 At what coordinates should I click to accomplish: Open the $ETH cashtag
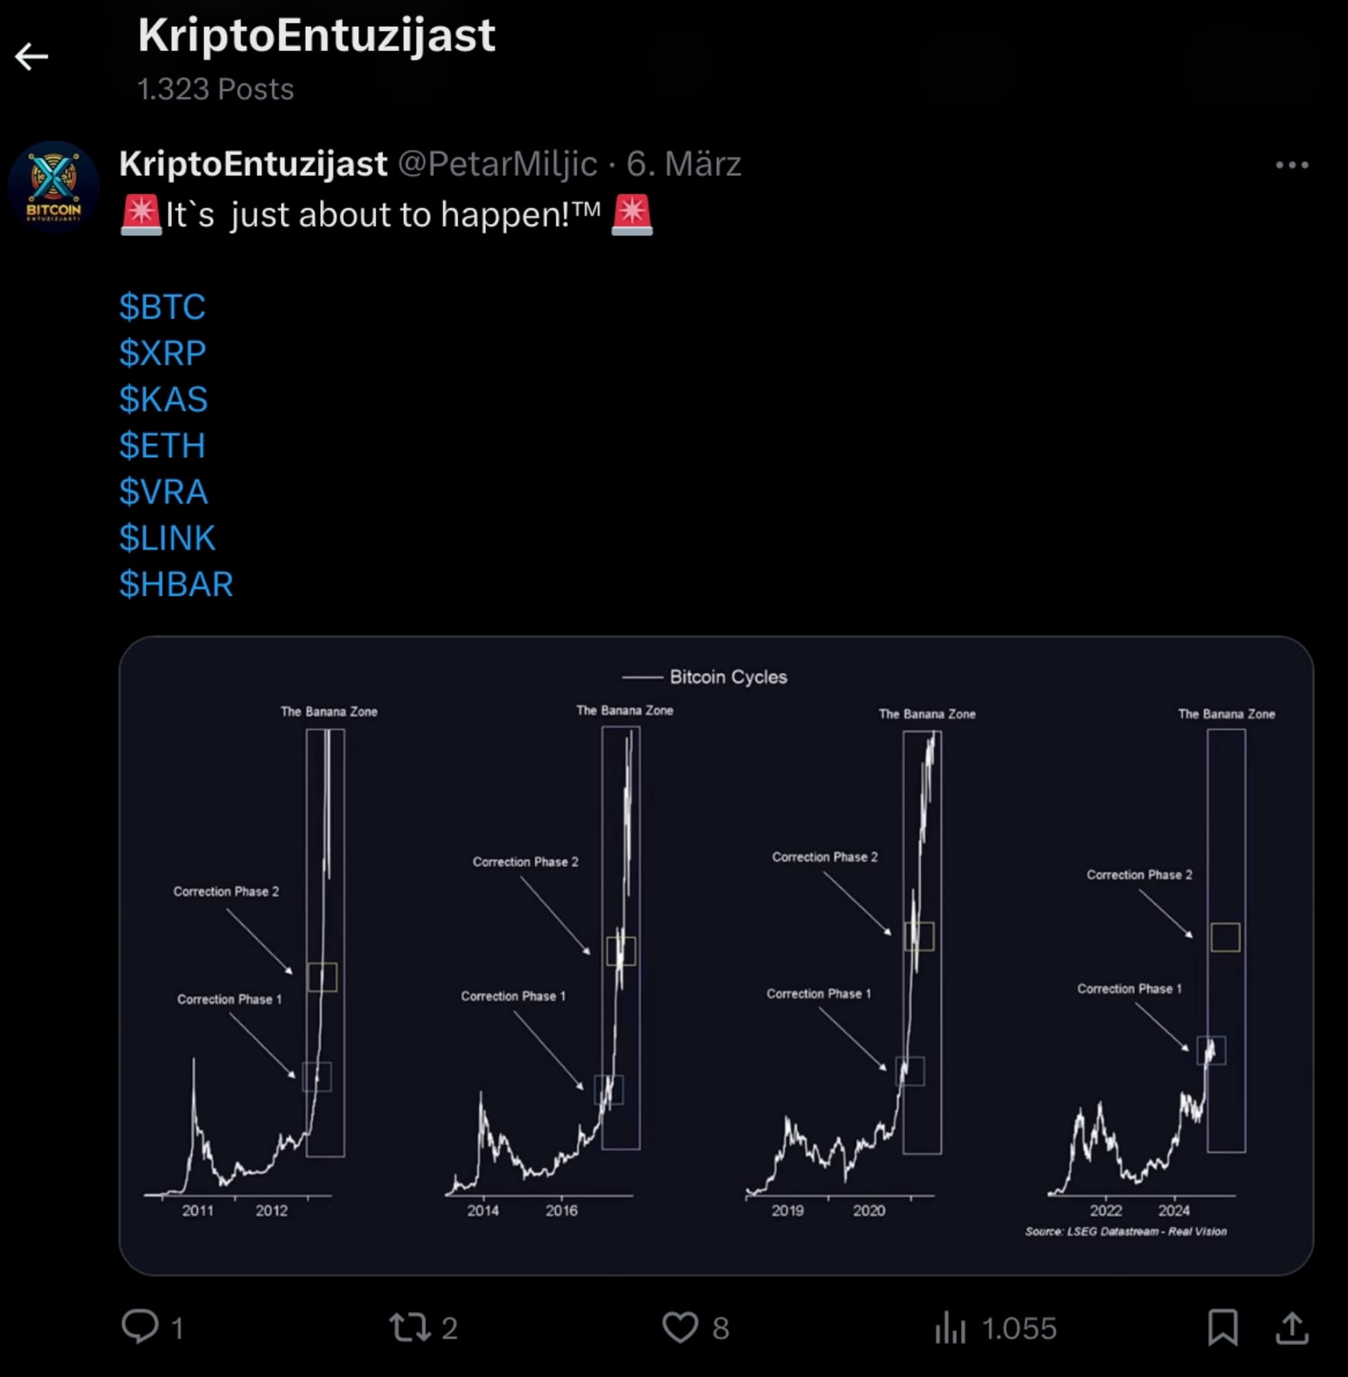point(162,446)
